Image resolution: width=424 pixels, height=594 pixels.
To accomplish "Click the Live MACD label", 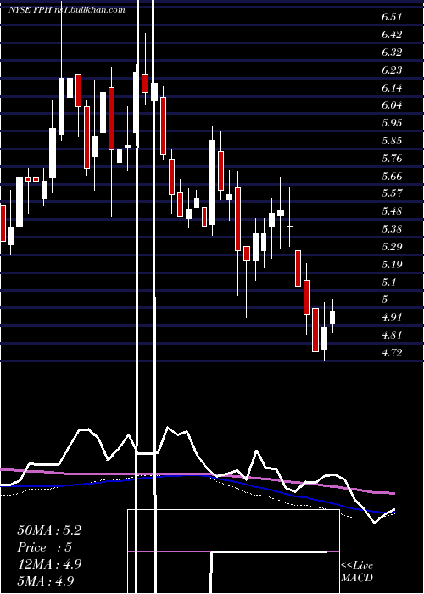I will point(357,571).
